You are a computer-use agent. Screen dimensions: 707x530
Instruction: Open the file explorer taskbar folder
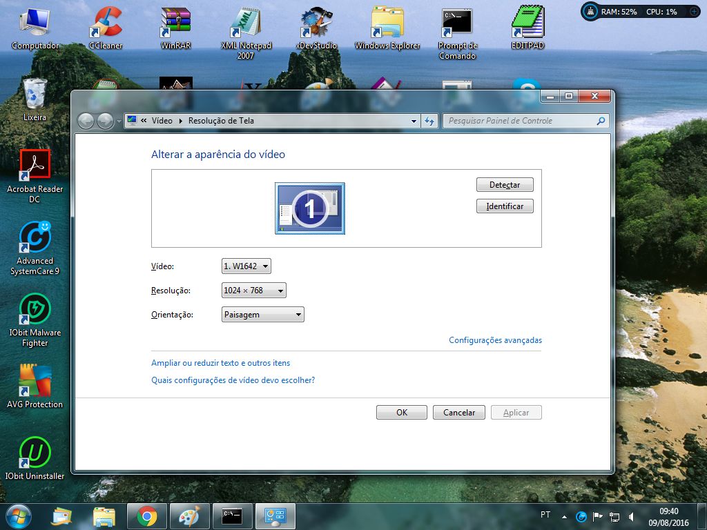click(105, 516)
